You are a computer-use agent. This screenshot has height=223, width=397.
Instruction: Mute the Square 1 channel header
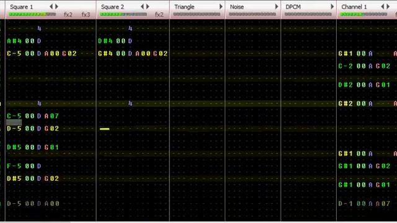click(22, 7)
